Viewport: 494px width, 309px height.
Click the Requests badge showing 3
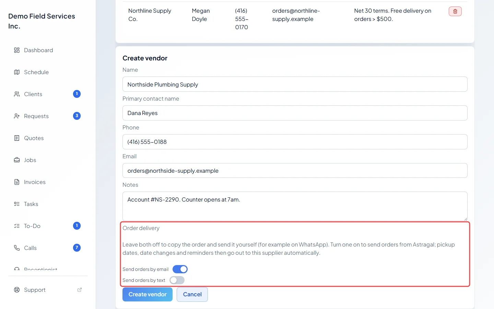(77, 116)
